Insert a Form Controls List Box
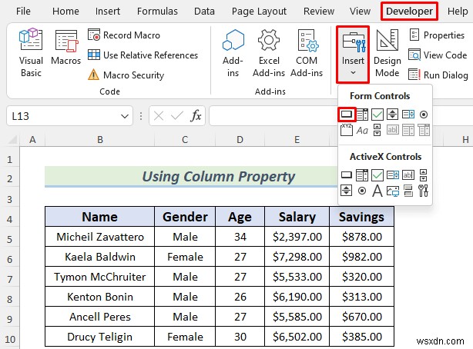 tap(408, 115)
